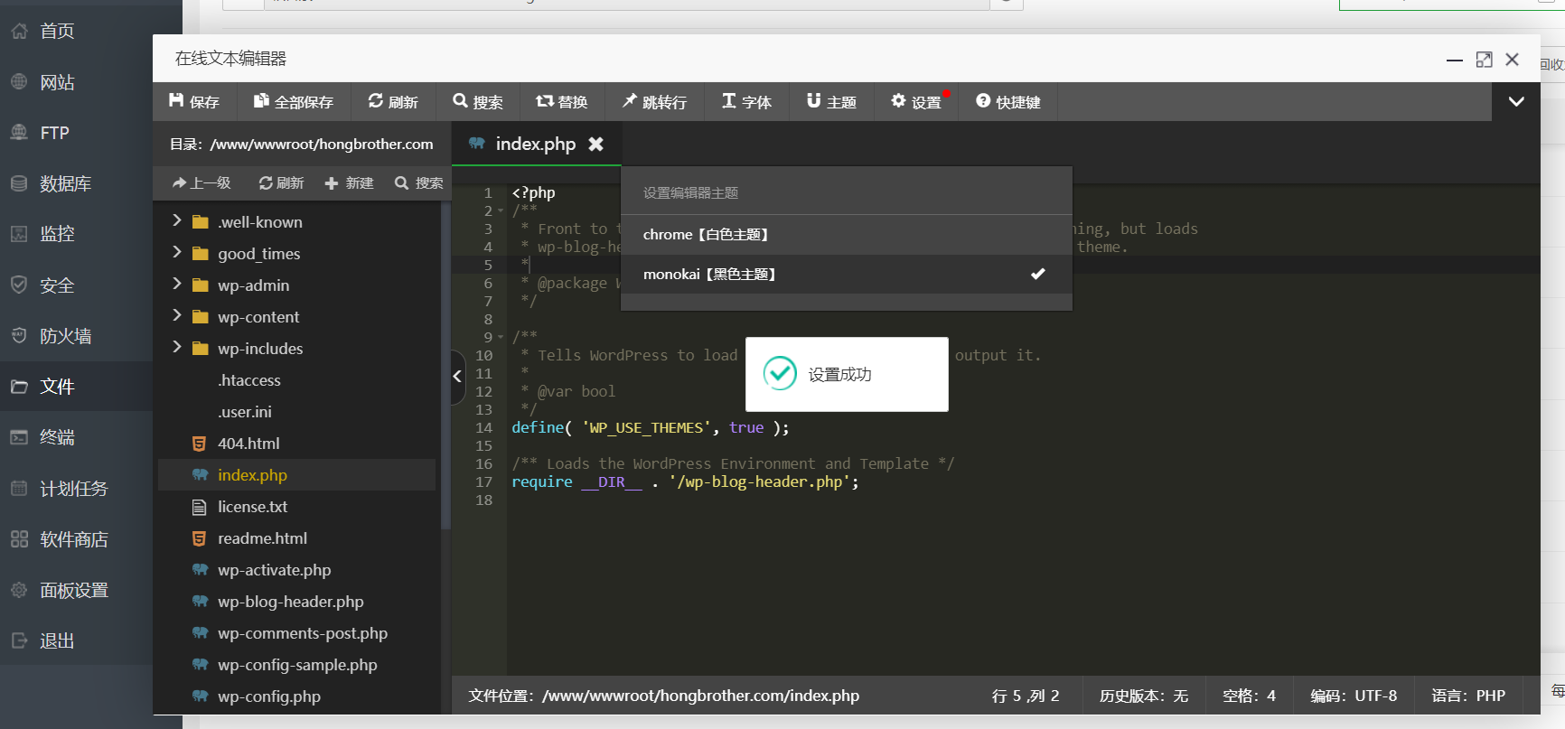
Task: Show Shortcuts (快捷键) help
Action: 1008,102
